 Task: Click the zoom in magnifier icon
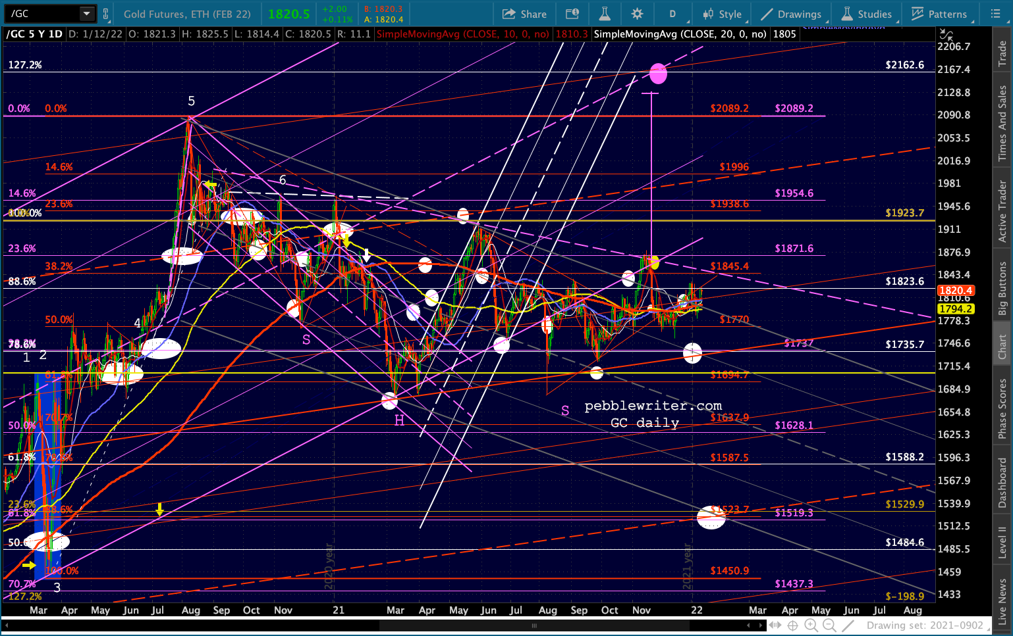(x=811, y=625)
